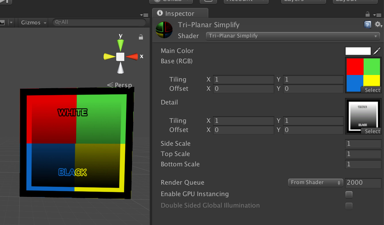
Task: Toggle Double Sided Global Illumination
Action: (x=349, y=206)
